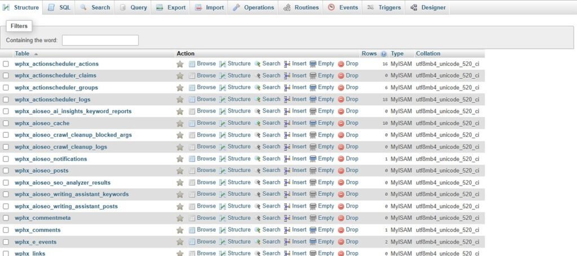Click Insert icon for wphx_aioseo_seo_analyzer_results
The height and width of the screenshot is (256, 577).
coord(287,182)
